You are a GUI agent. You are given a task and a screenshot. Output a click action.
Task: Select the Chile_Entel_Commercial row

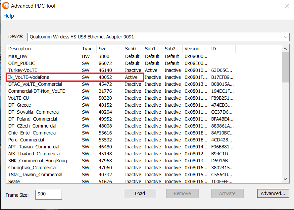[x=121, y=133]
